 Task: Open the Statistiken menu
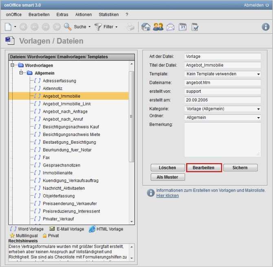point(109,15)
